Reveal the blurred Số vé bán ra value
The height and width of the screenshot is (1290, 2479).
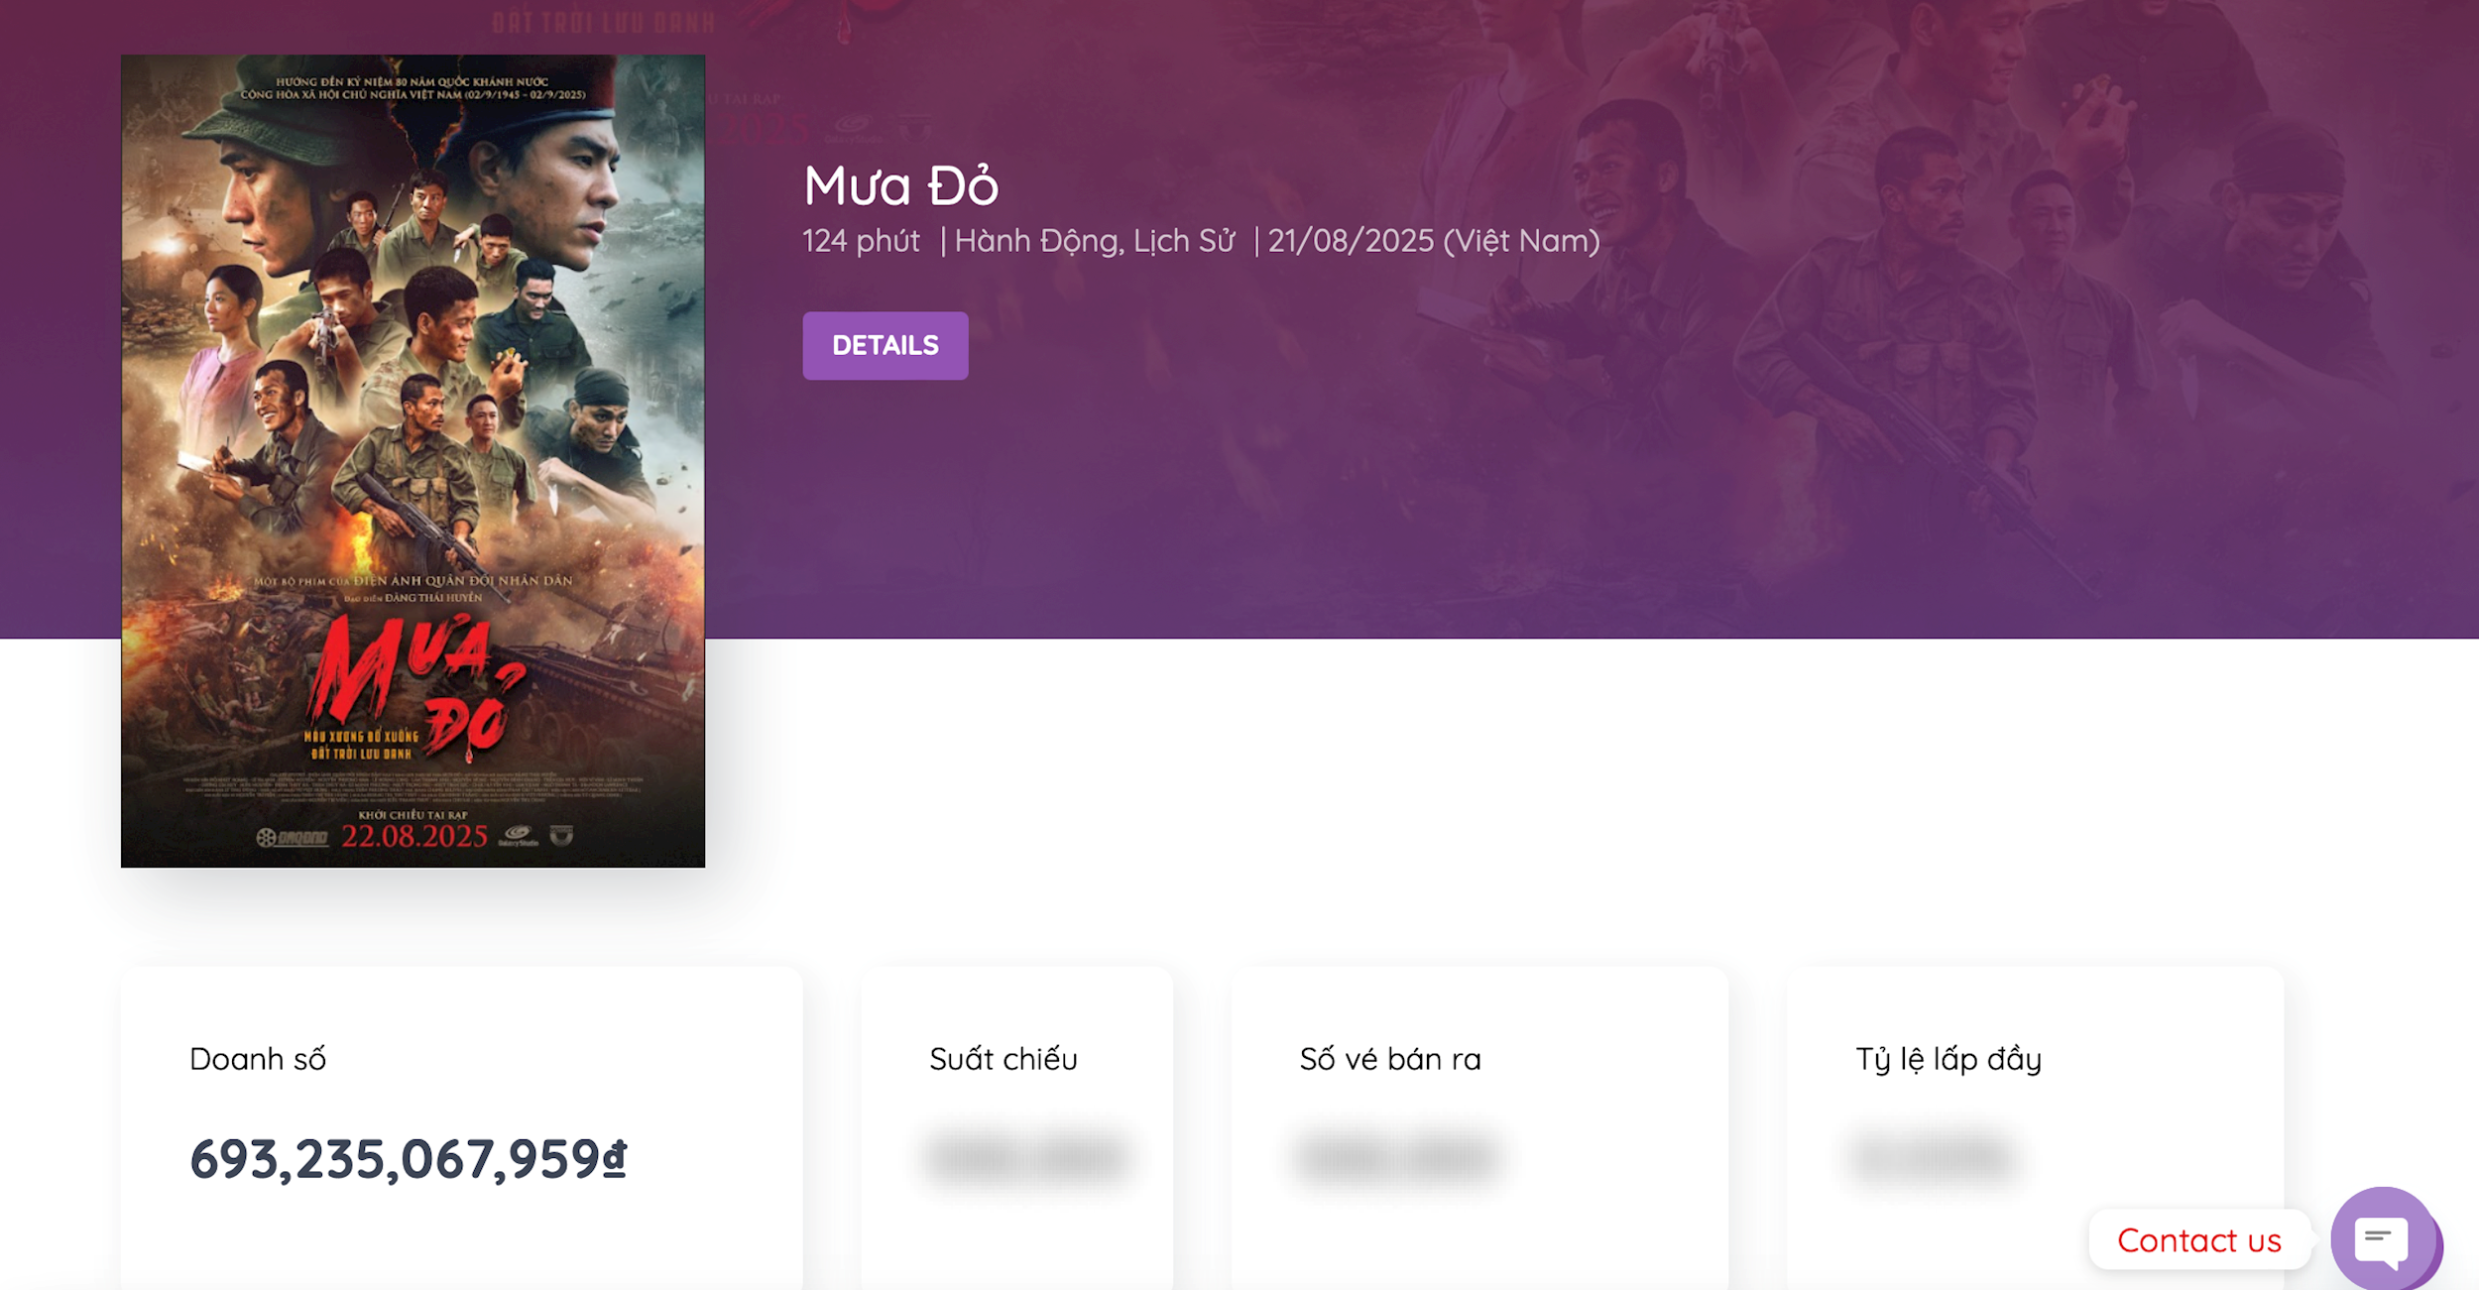(x=1396, y=1157)
